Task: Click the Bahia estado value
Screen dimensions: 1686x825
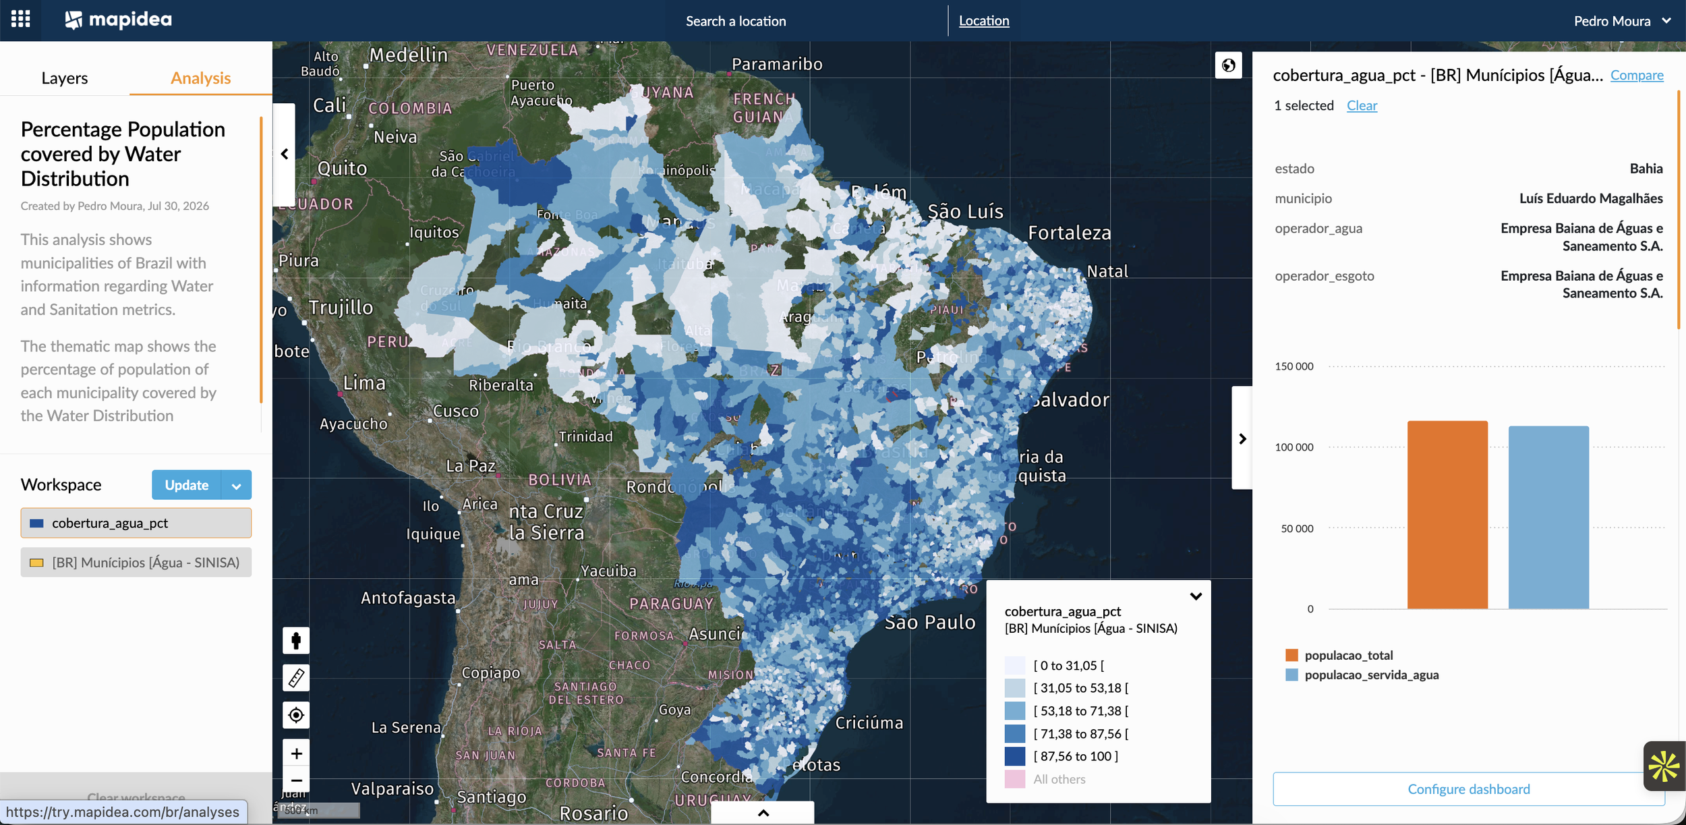Action: [1646, 169]
